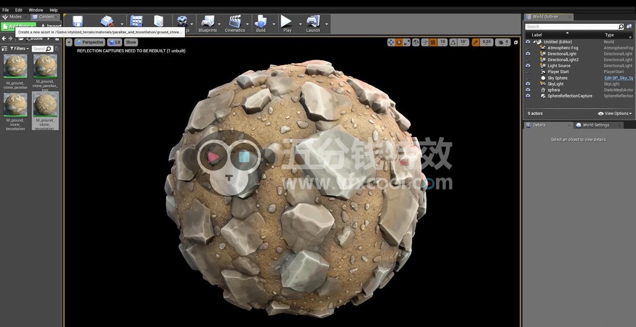Toggle visibility of Light Source actor

coord(528,66)
